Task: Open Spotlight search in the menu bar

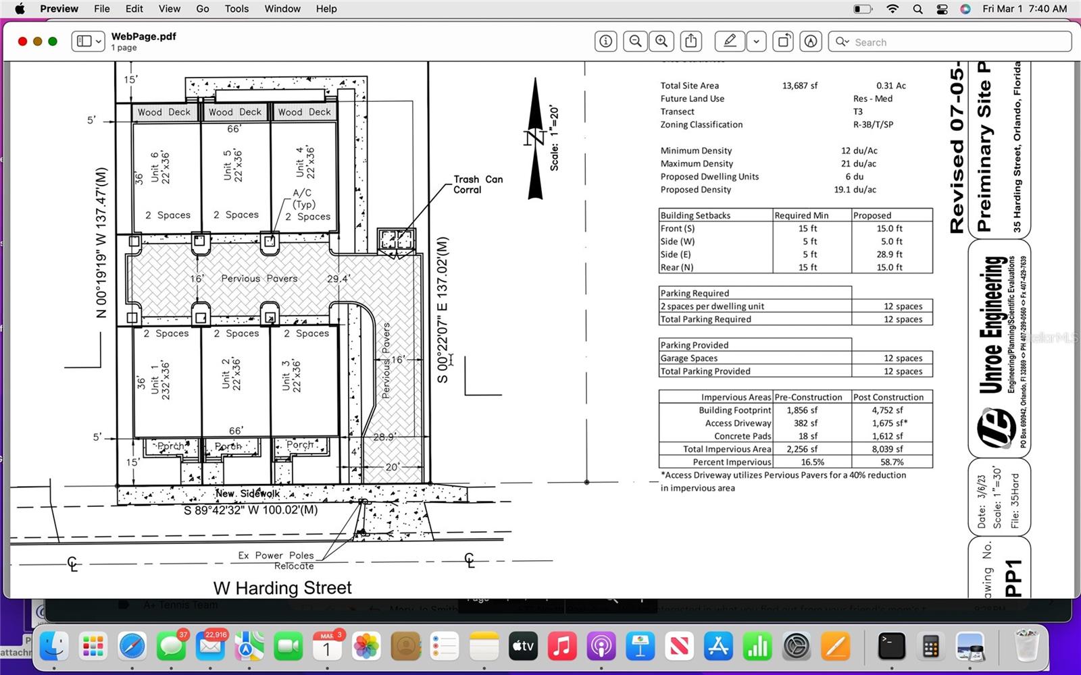Action: point(917,9)
